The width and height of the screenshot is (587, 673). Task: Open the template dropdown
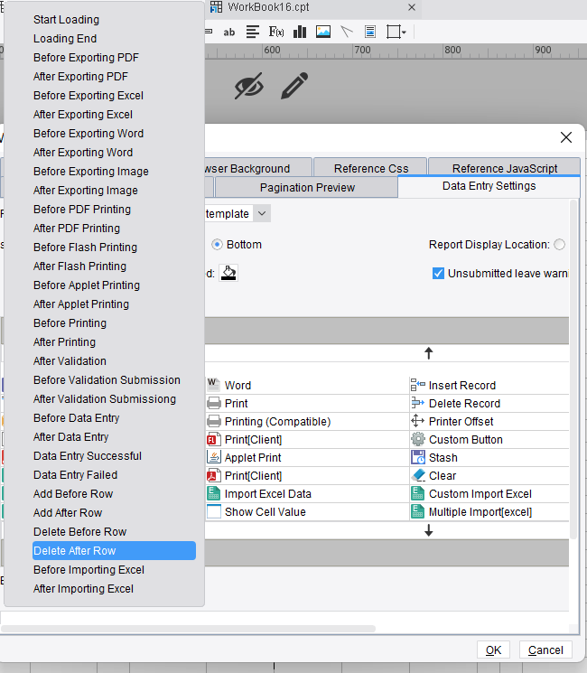click(x=262, y=213)
